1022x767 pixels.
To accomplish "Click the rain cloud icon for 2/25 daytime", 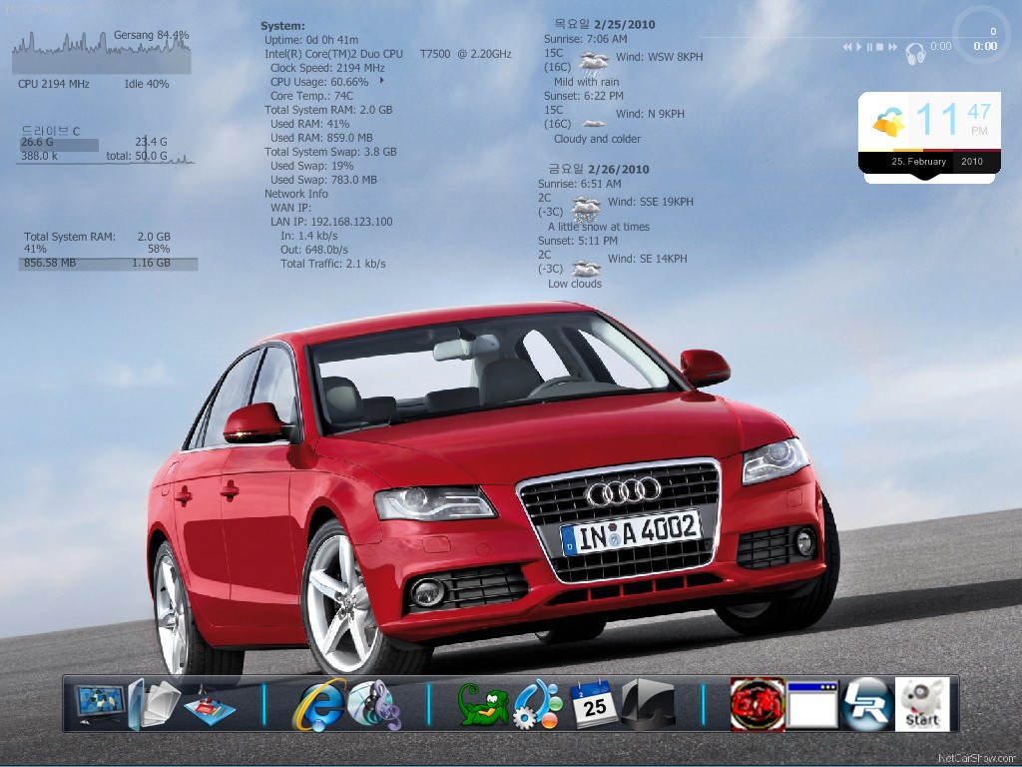I will (593, 64).
